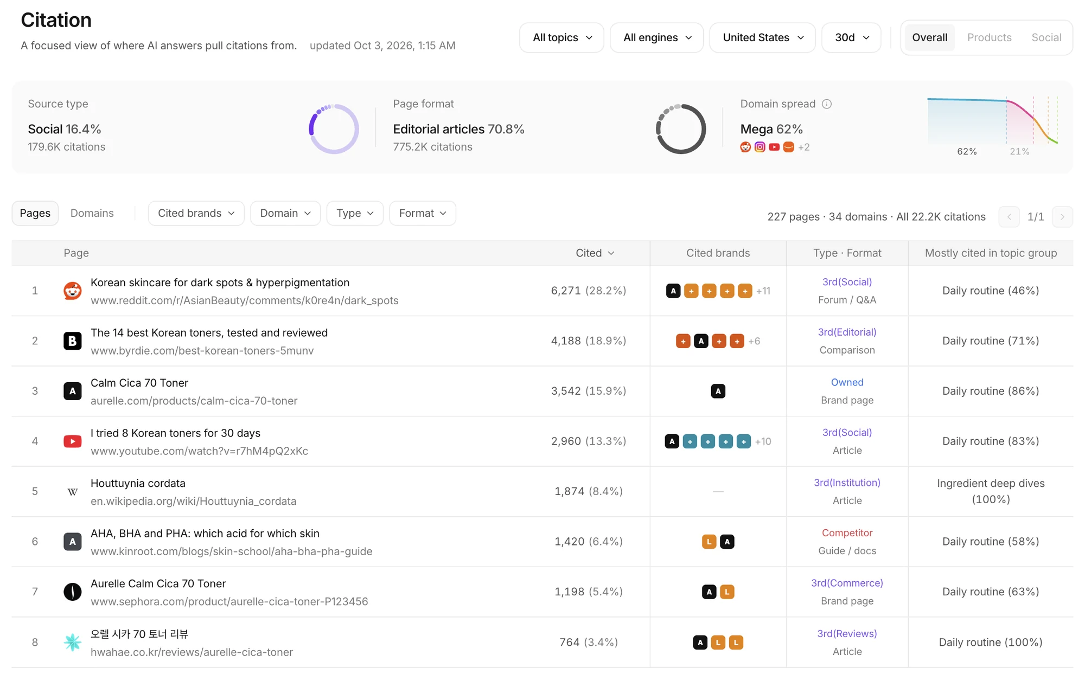Open the Domain filter dropdown
Image resolution: width=1085 pixels, height=681 pixels.
285,213
